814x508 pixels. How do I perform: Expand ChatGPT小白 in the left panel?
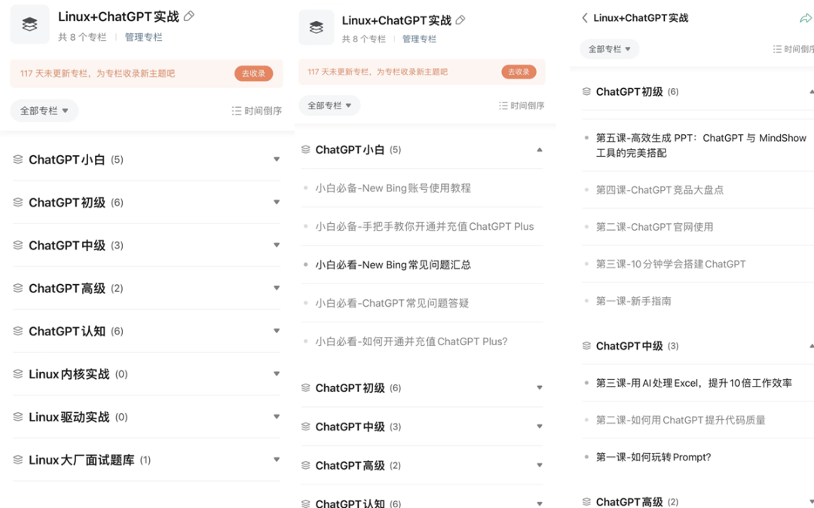[277, 159]
